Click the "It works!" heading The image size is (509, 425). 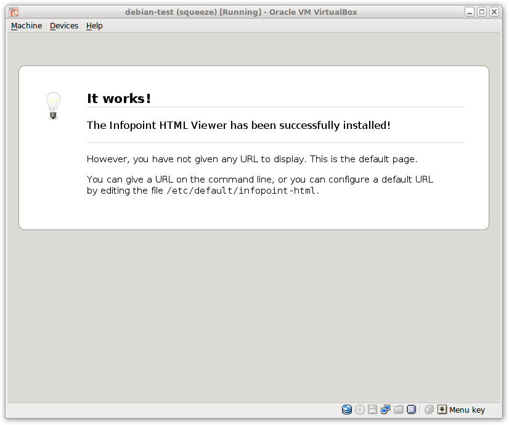coord(119,99)
